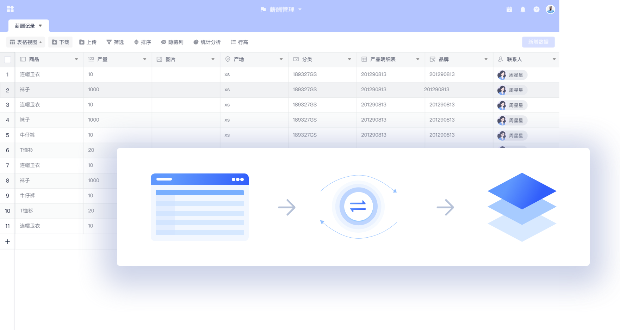620x330 pixels.
Task: Open 行高 row height option
Action: [x=240, y=42]
